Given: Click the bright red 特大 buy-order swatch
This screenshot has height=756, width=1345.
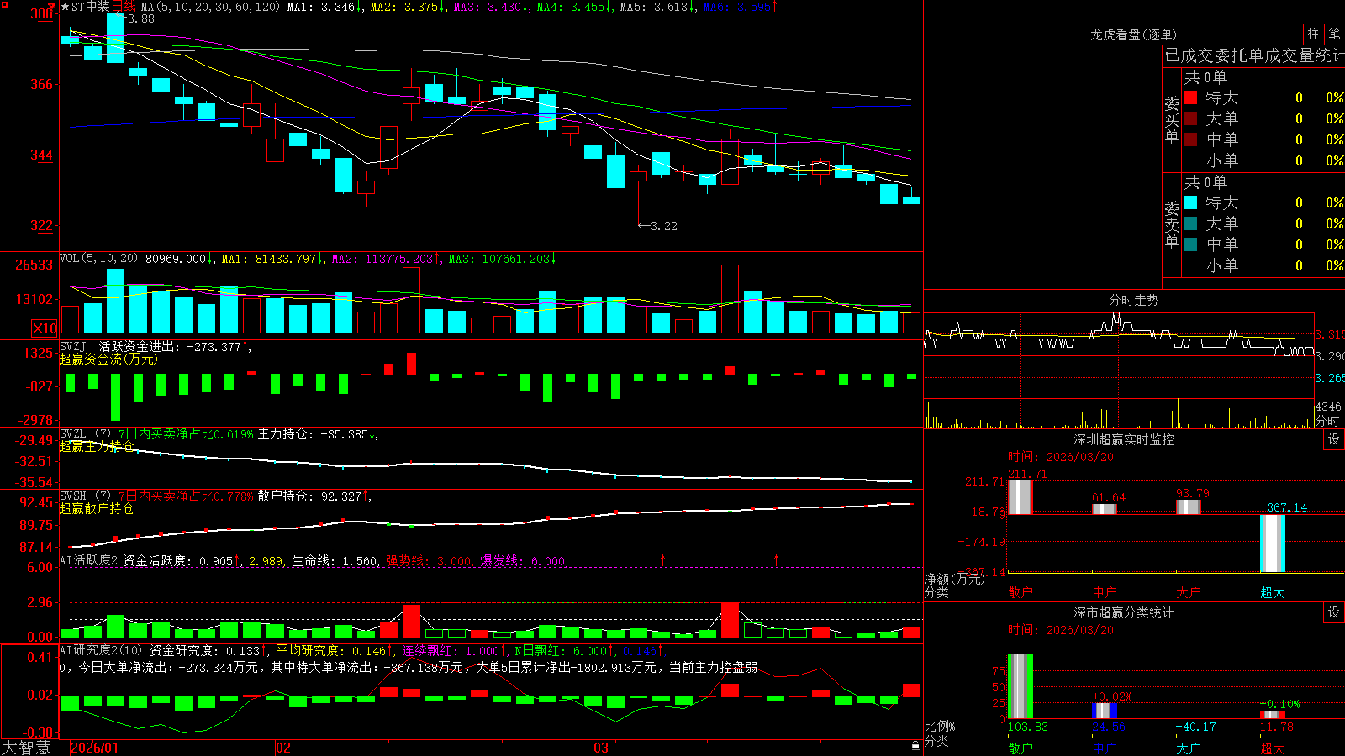Looking at the screenshot, I should [x=1190, y=97].
